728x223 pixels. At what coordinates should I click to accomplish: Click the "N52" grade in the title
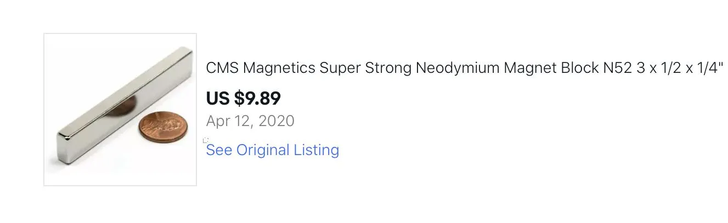tap(615, 68)
